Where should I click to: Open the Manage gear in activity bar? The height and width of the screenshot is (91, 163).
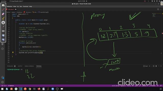[3, 82]
